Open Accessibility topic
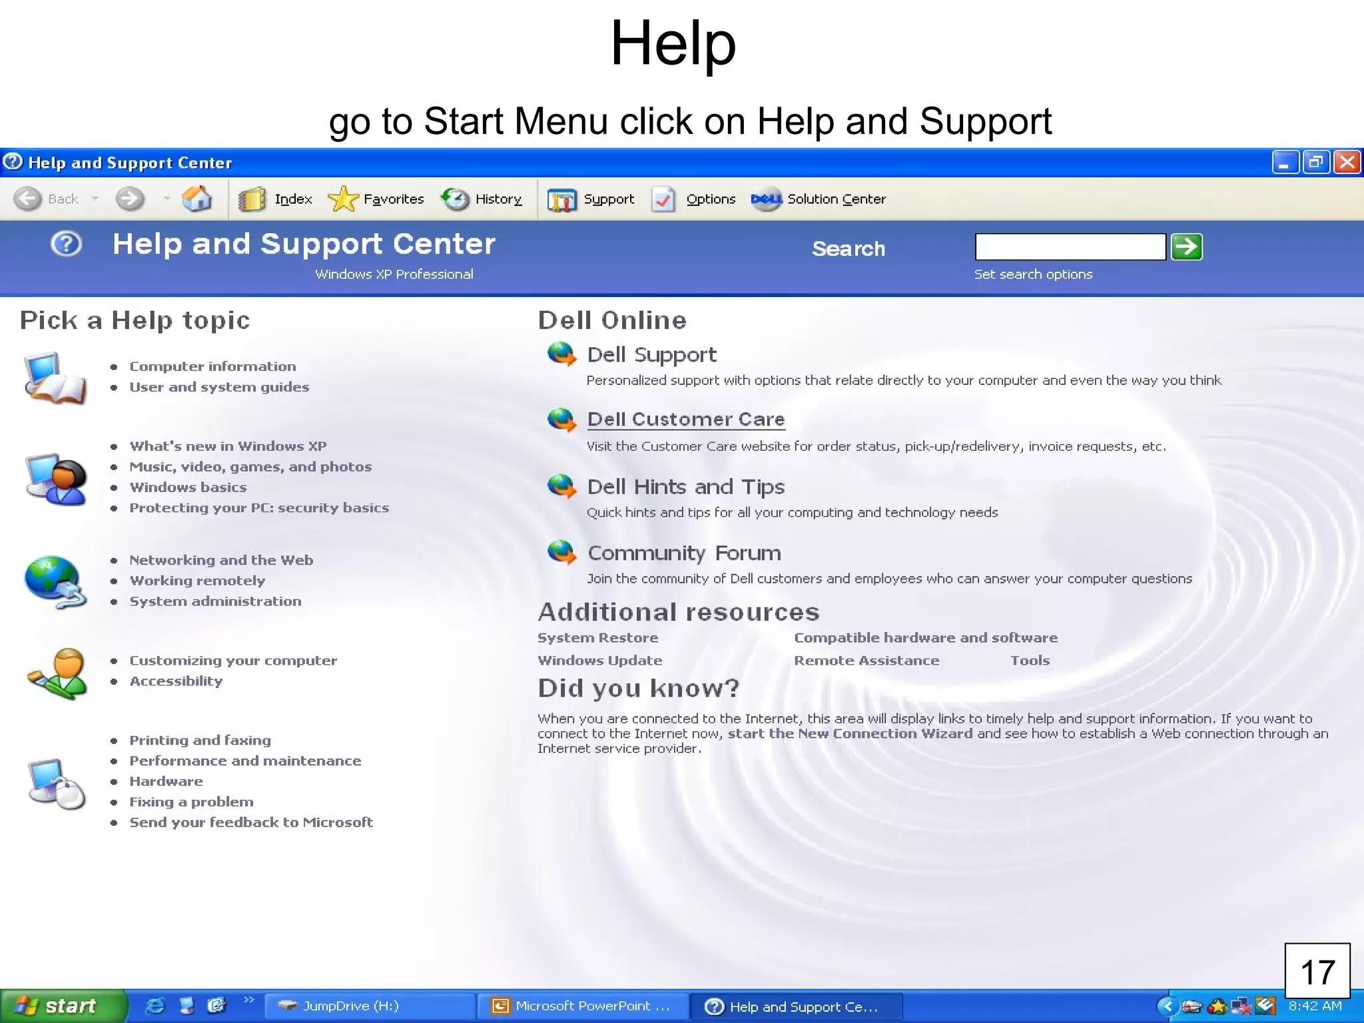Screen dimensions: 1364x1023 (176, 681)
